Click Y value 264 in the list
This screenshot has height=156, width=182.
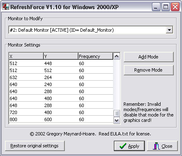pos(48,77)
